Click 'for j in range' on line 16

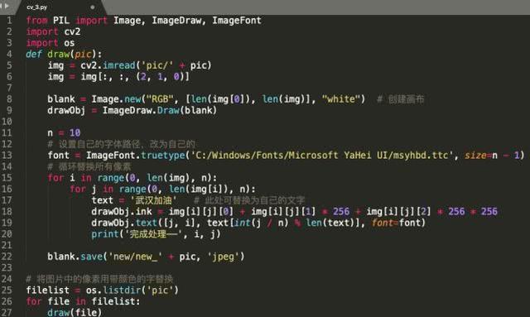108,189
